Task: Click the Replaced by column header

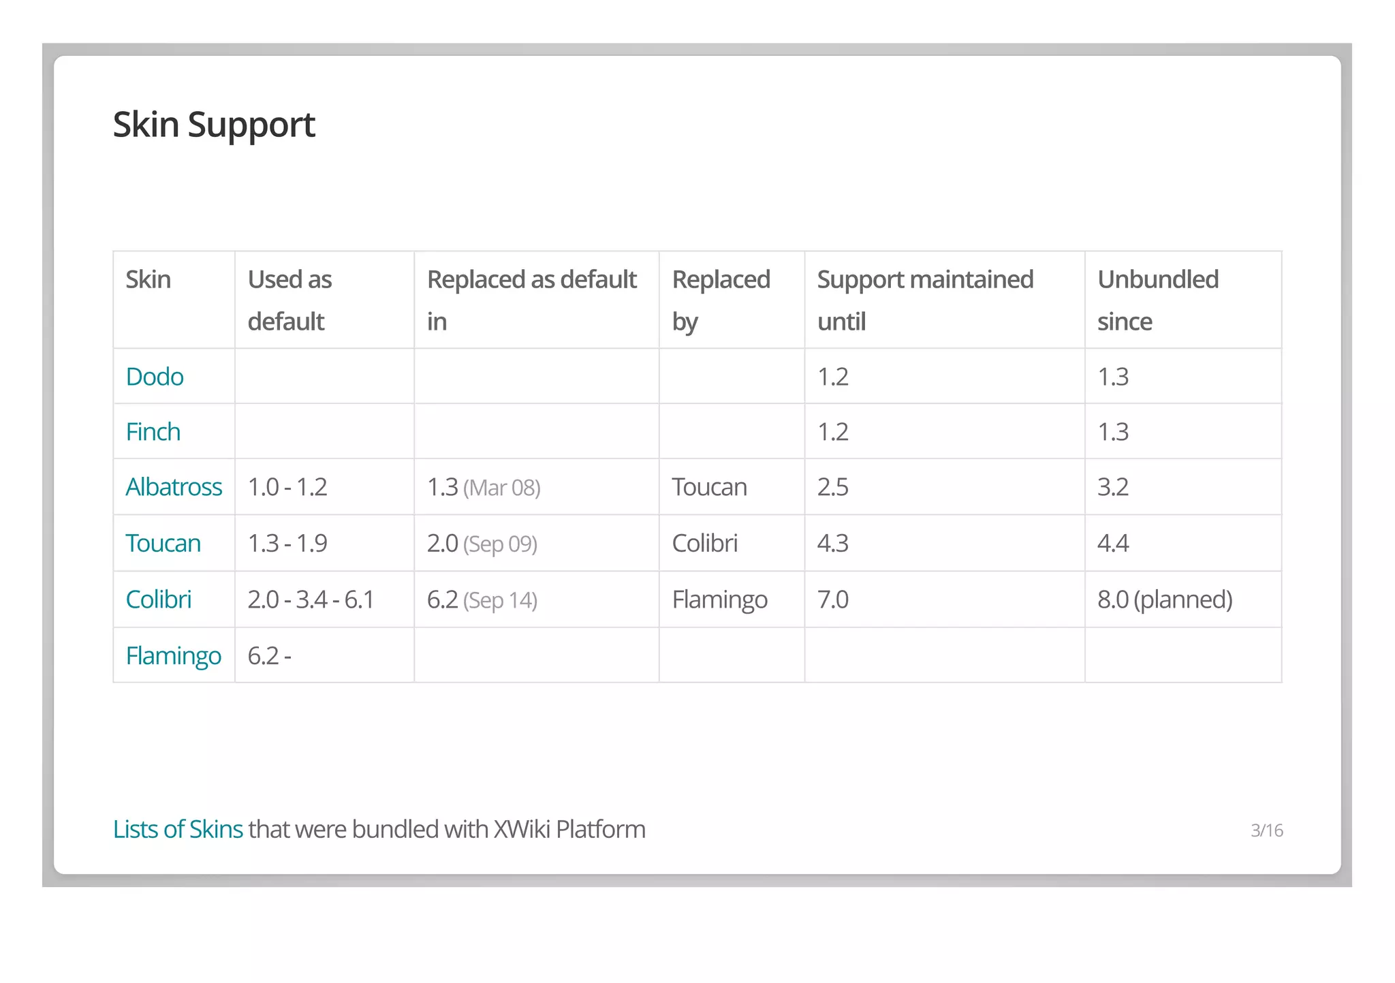Action: (x=721, y=300)
